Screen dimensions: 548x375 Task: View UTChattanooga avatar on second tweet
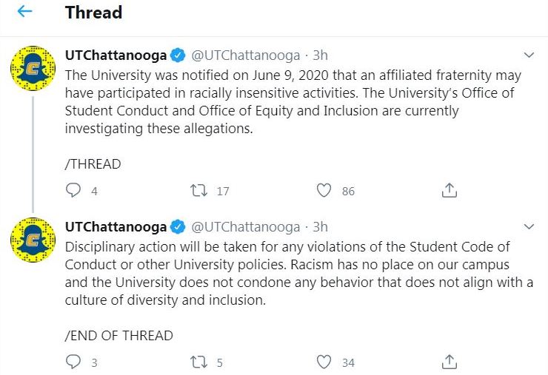tap(33, 240)
